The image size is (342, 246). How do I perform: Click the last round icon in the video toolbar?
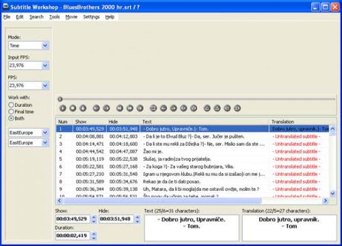(237, 108)
